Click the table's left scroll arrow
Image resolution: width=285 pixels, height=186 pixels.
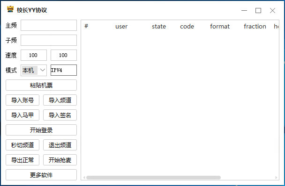coord(84,178)
